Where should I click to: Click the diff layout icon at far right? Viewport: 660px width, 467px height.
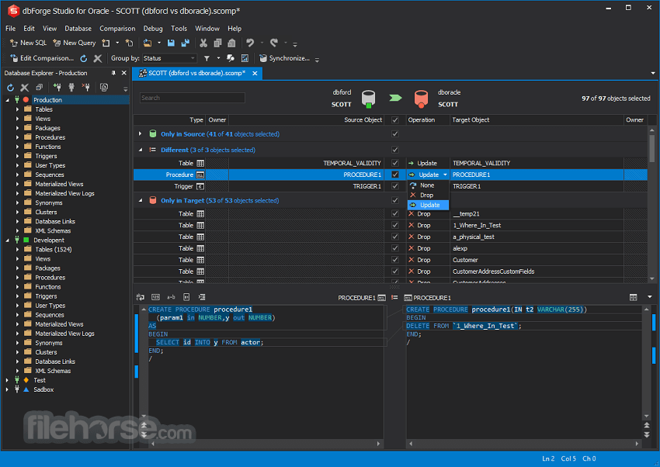point(633,297)
